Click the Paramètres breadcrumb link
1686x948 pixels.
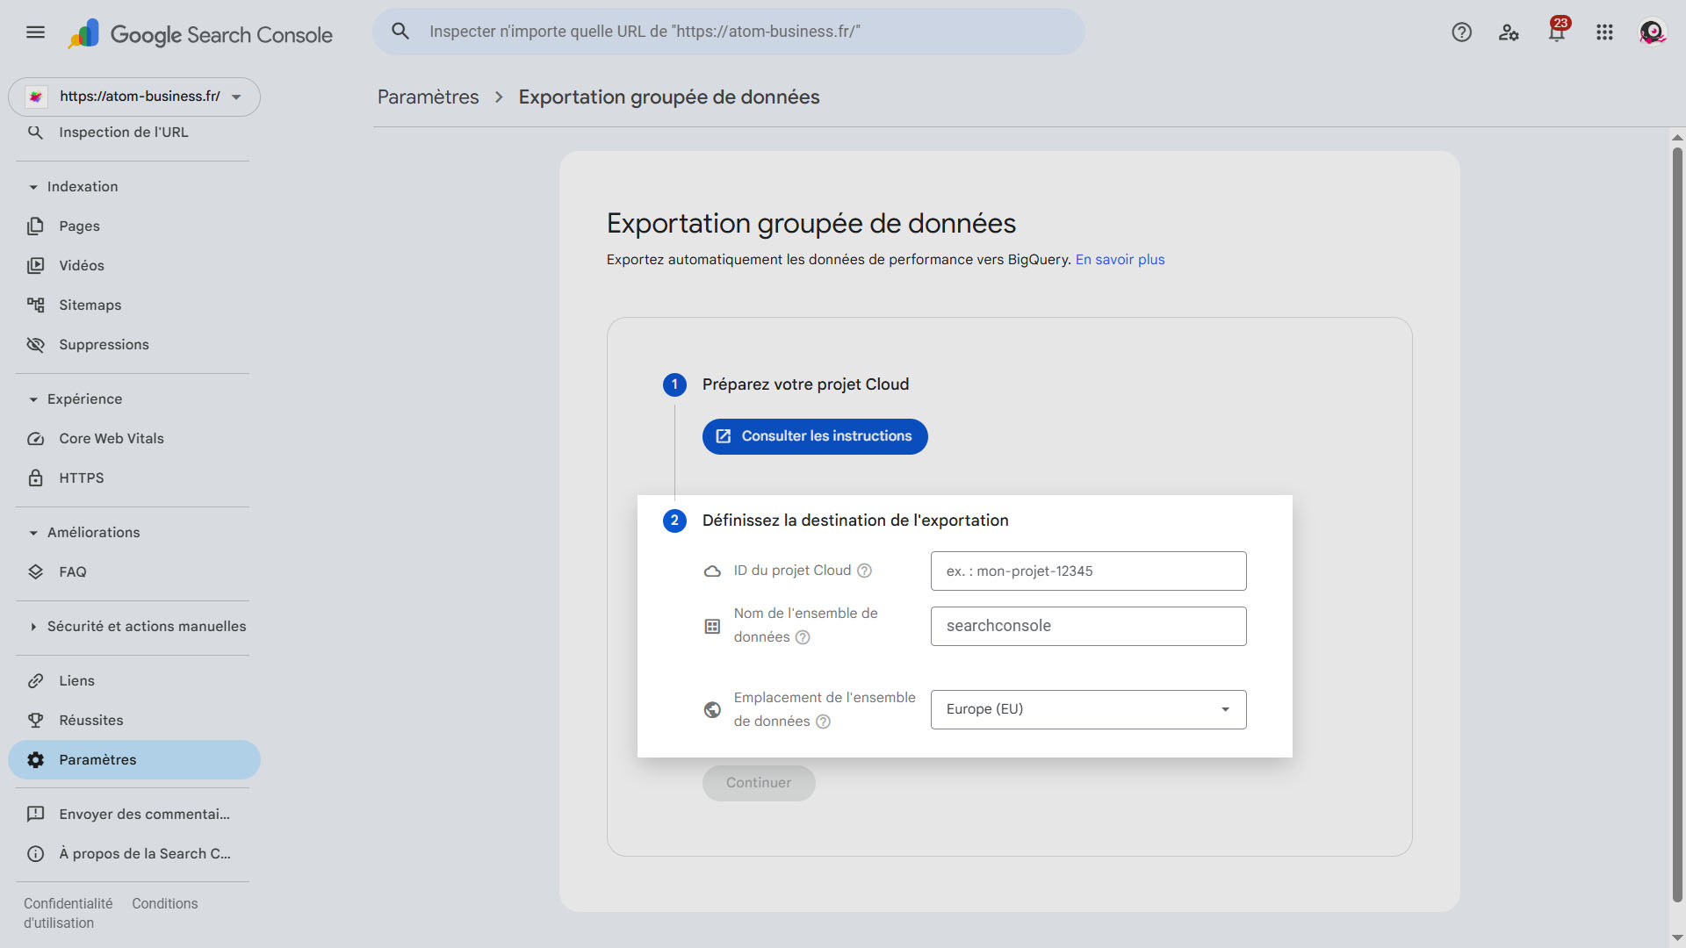pos(428,97)
